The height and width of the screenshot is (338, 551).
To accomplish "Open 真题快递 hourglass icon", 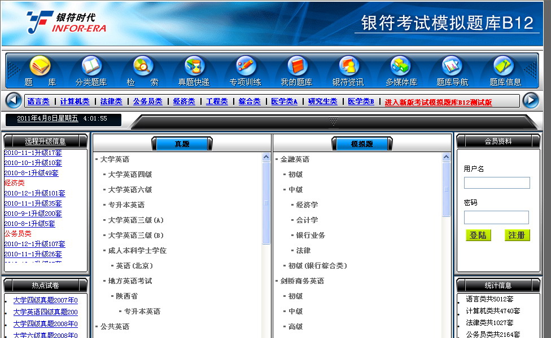I will point(194,66).
